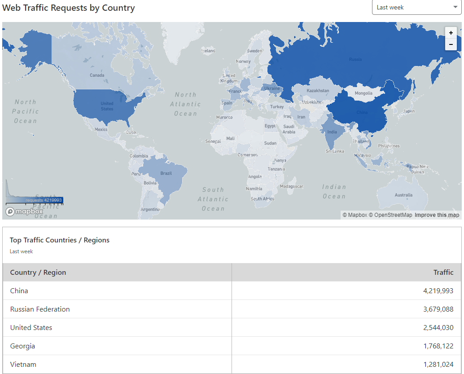Image resolution: width=464 pixels, height=374 pixels.
Task: Click Australia on the world map
Action: click(403, 195)
